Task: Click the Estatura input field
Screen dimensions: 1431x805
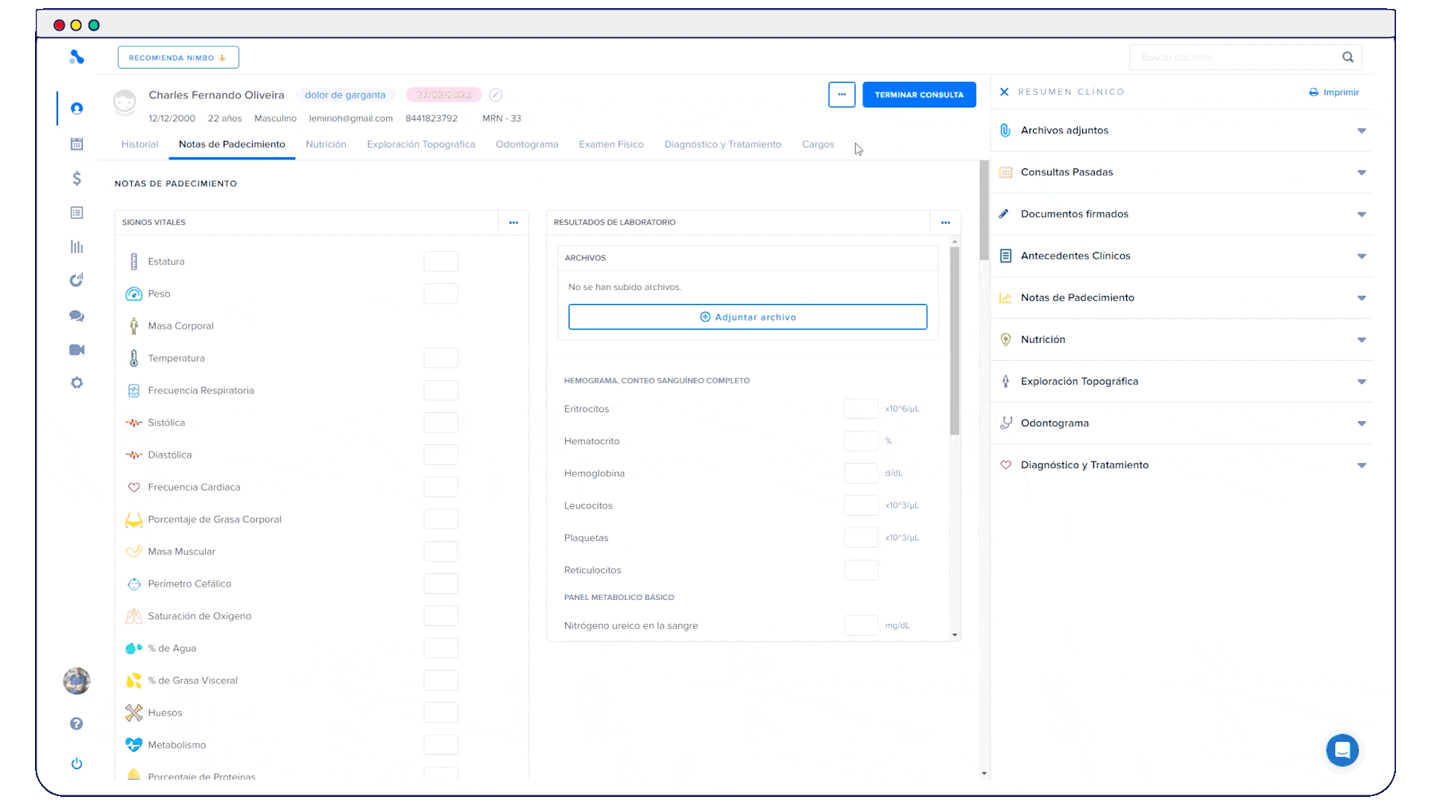Action: coord(440,262)
